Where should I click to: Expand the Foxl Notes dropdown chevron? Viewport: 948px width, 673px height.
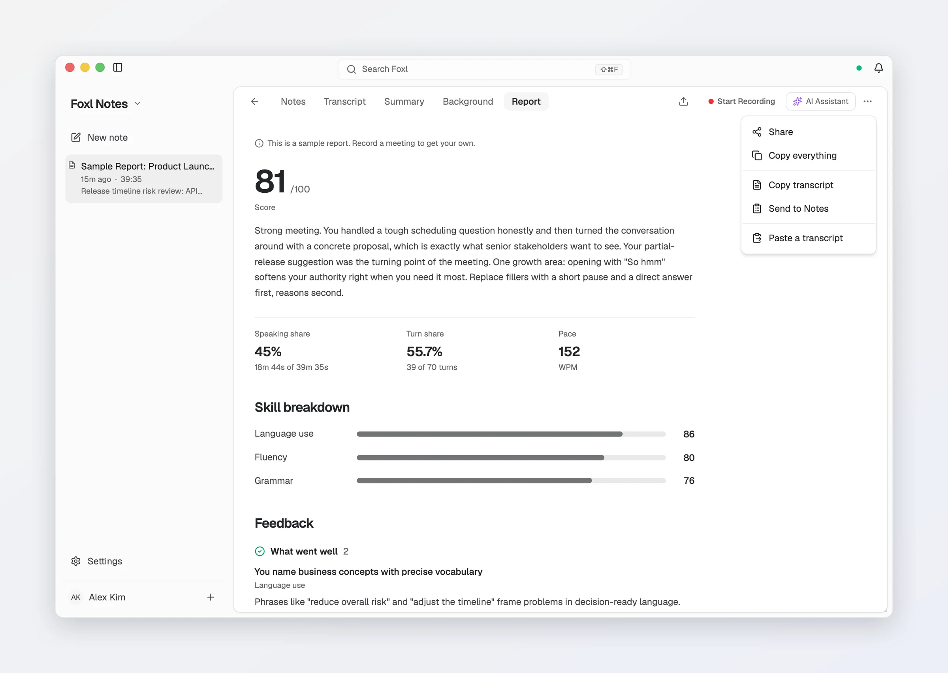[x=137, y=103]
